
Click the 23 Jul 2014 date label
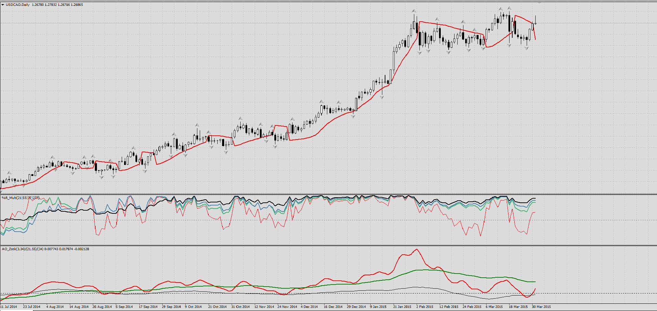tap(32, 307)
